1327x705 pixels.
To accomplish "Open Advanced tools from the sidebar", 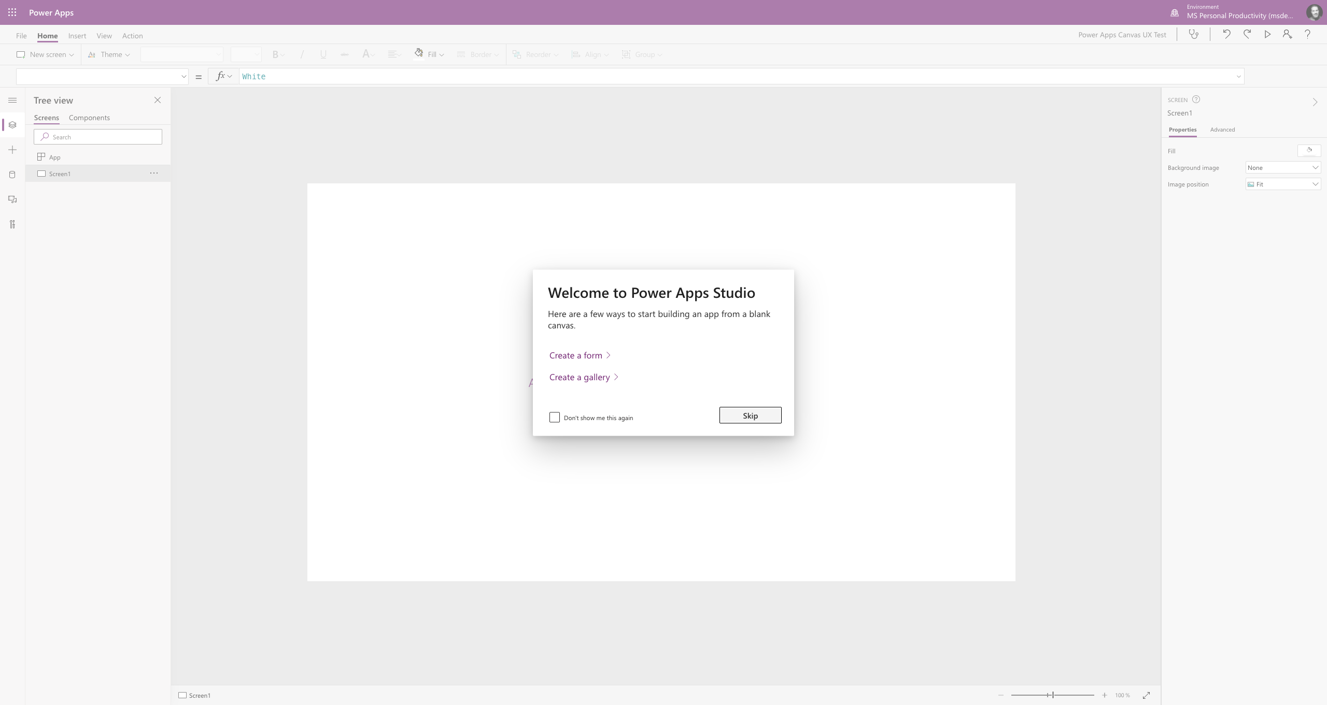I will tap(12, 224).
